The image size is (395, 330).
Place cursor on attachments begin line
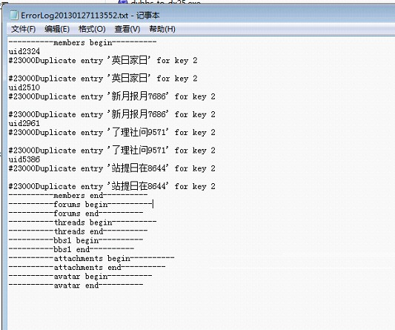point(91,258)
